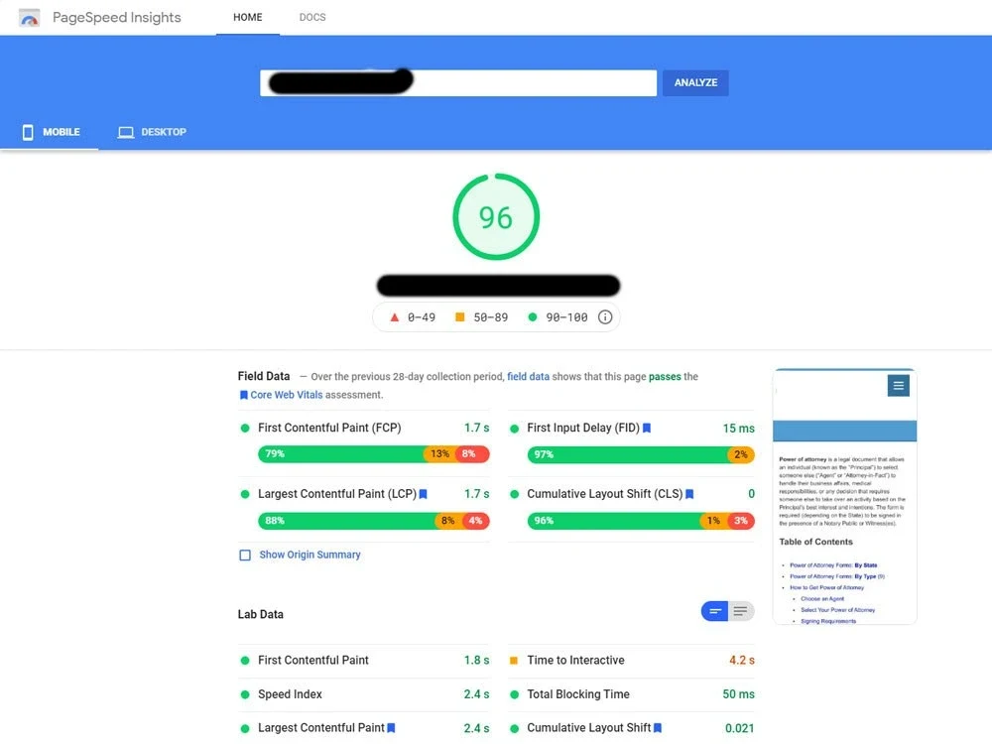
Task: Click the Field Data heading
Action: (x=264, y=376)
